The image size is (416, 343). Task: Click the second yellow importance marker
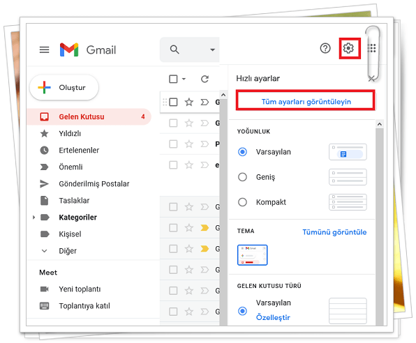(x=205, y=249)
